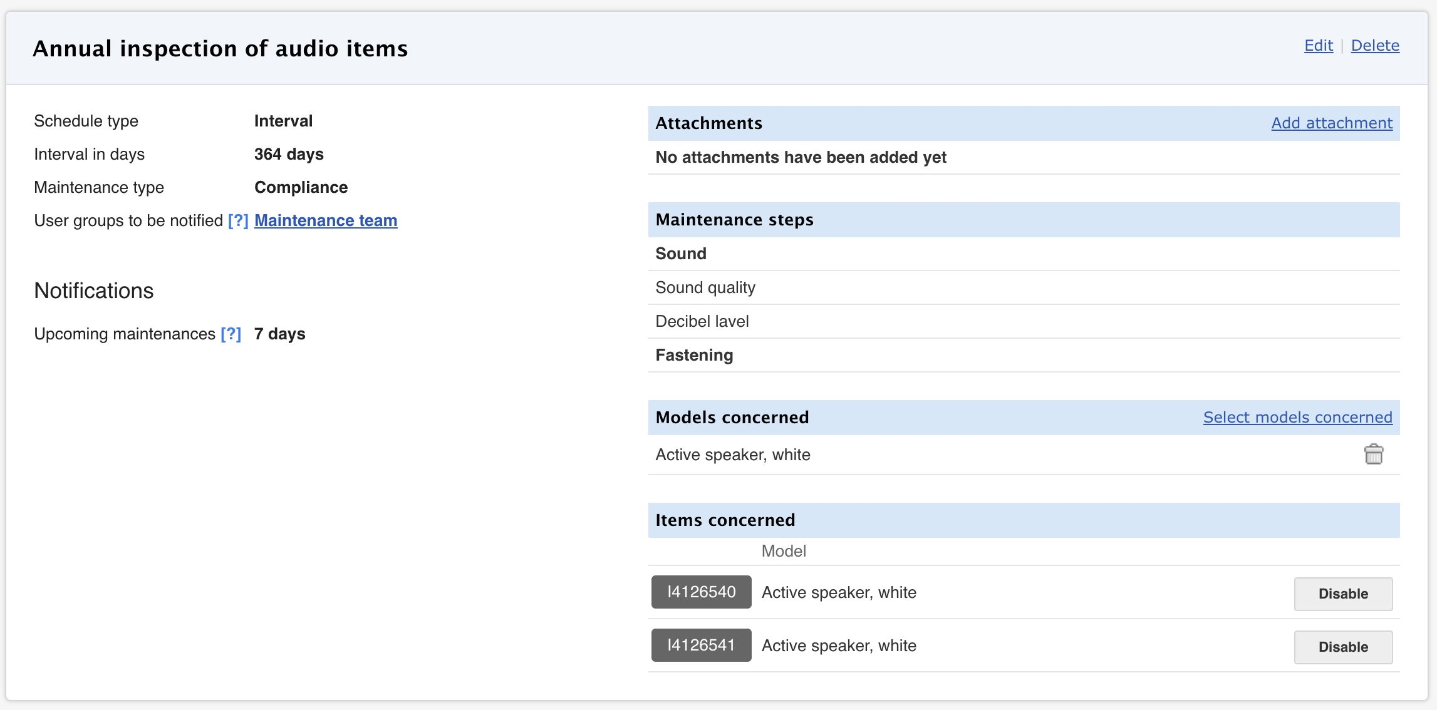Click Active speaker, white in Models concerned
This screenshot has height=710, width=1437.
click(732, 455)
